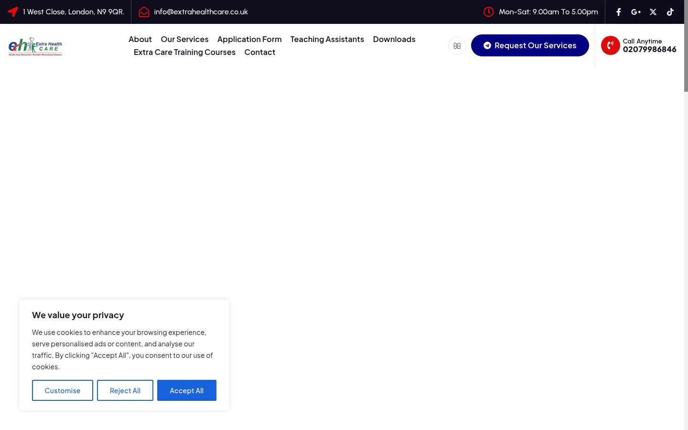The height and width of the screenshot is (430, 688).
Task: Open the Google Plus social icon
Action: [x=636, y=12]
